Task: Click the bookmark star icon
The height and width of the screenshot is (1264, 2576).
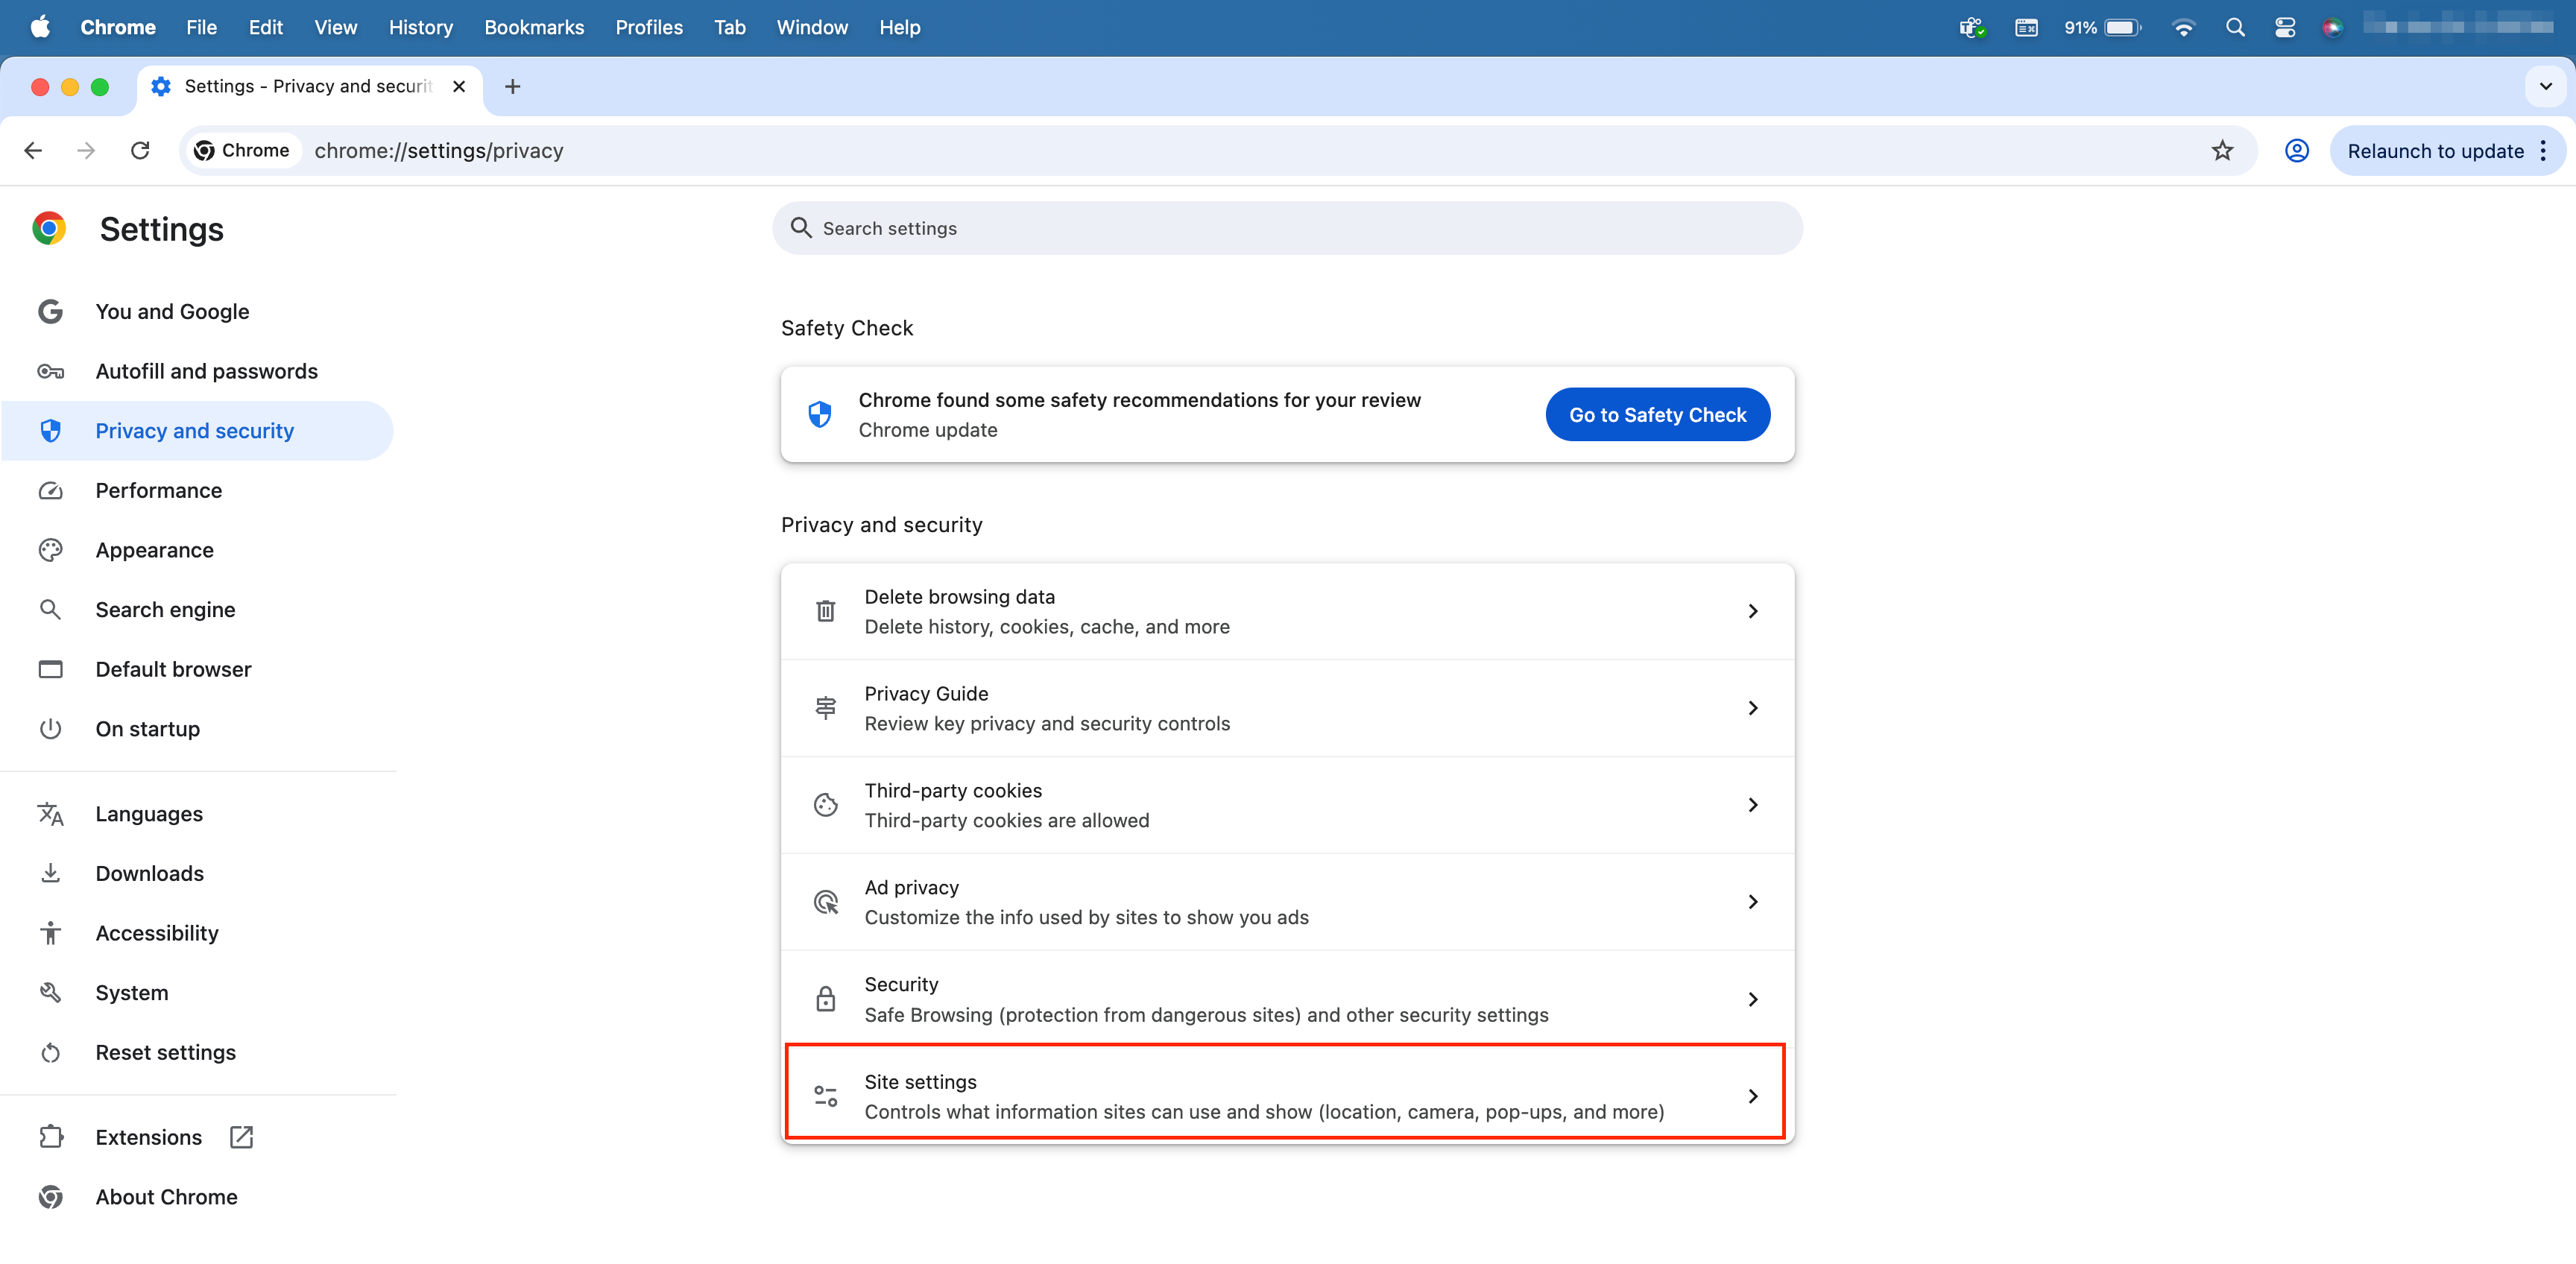Action: click(x=2221, y=151)
